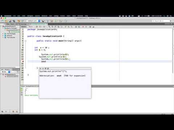Toggle Highlight Search in editor toolbar

point(58,27)
